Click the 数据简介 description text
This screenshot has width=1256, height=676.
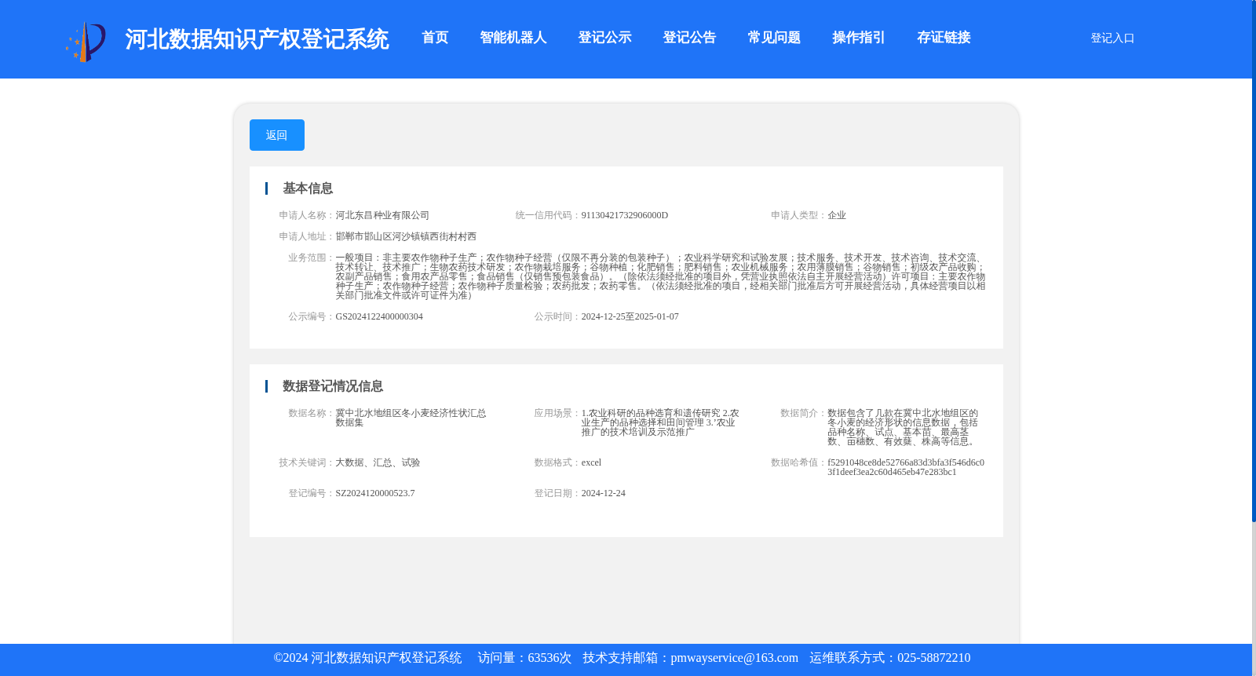[903, 427]
